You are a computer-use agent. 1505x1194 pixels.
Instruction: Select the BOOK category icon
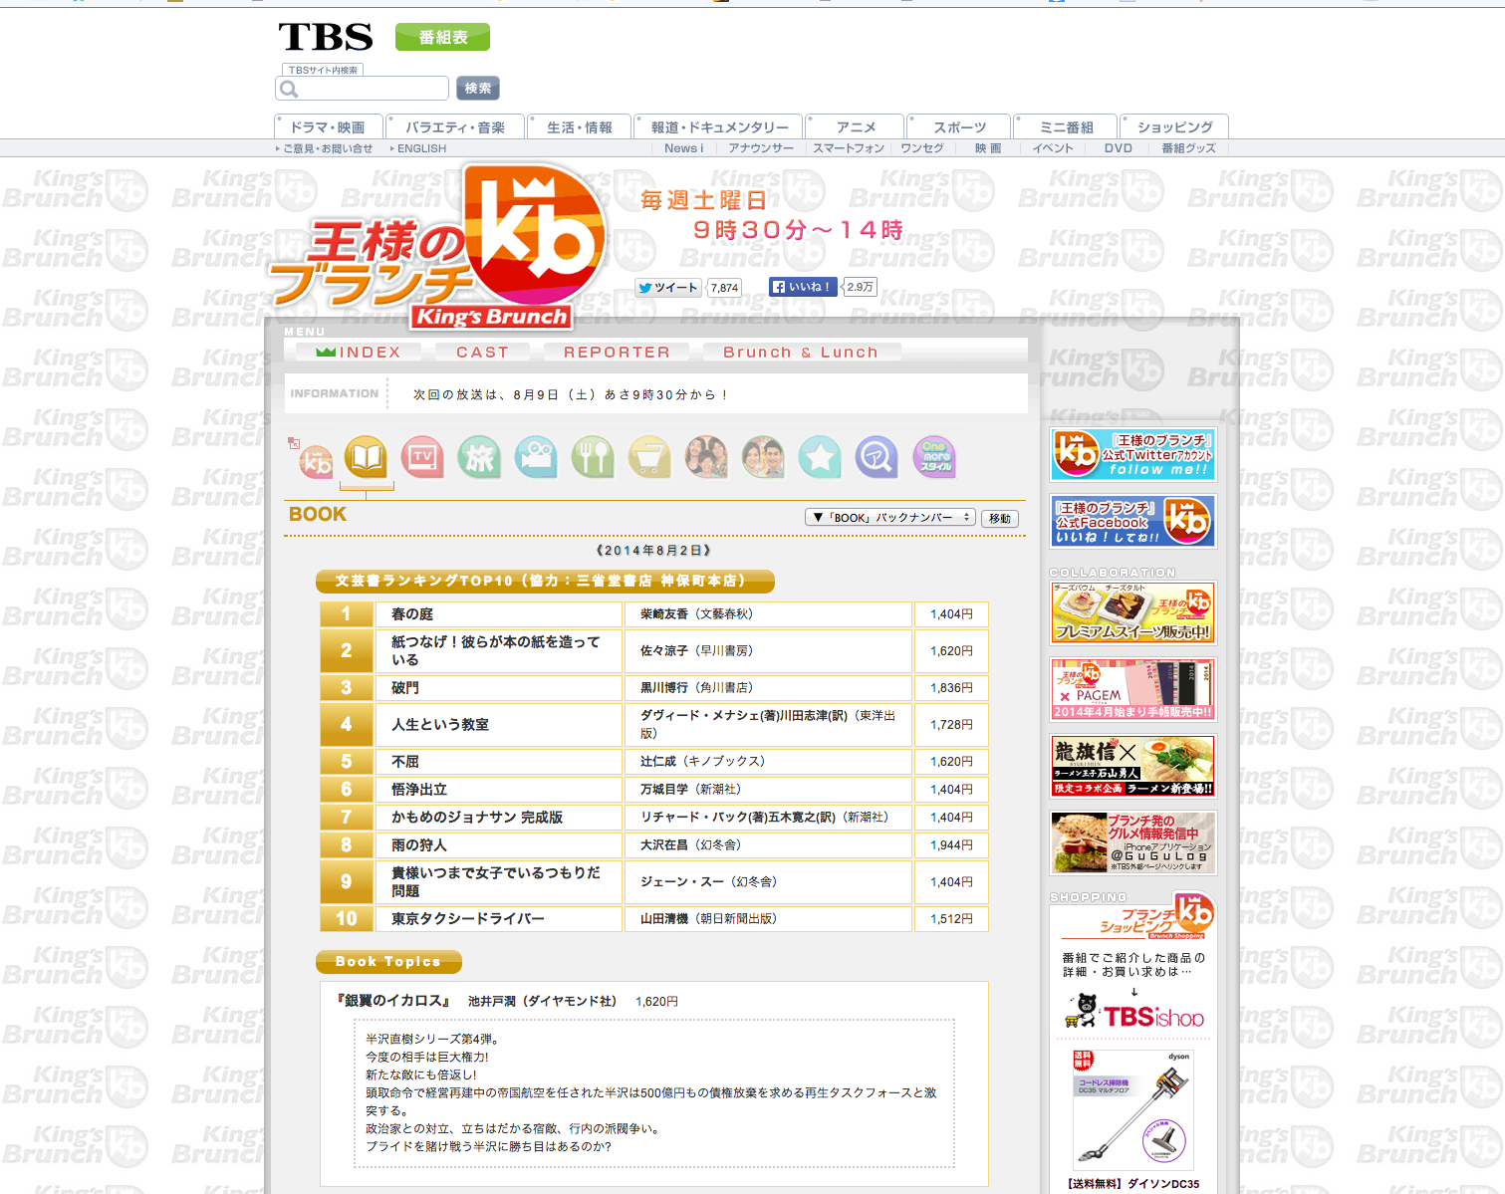[x=367, y=457]
